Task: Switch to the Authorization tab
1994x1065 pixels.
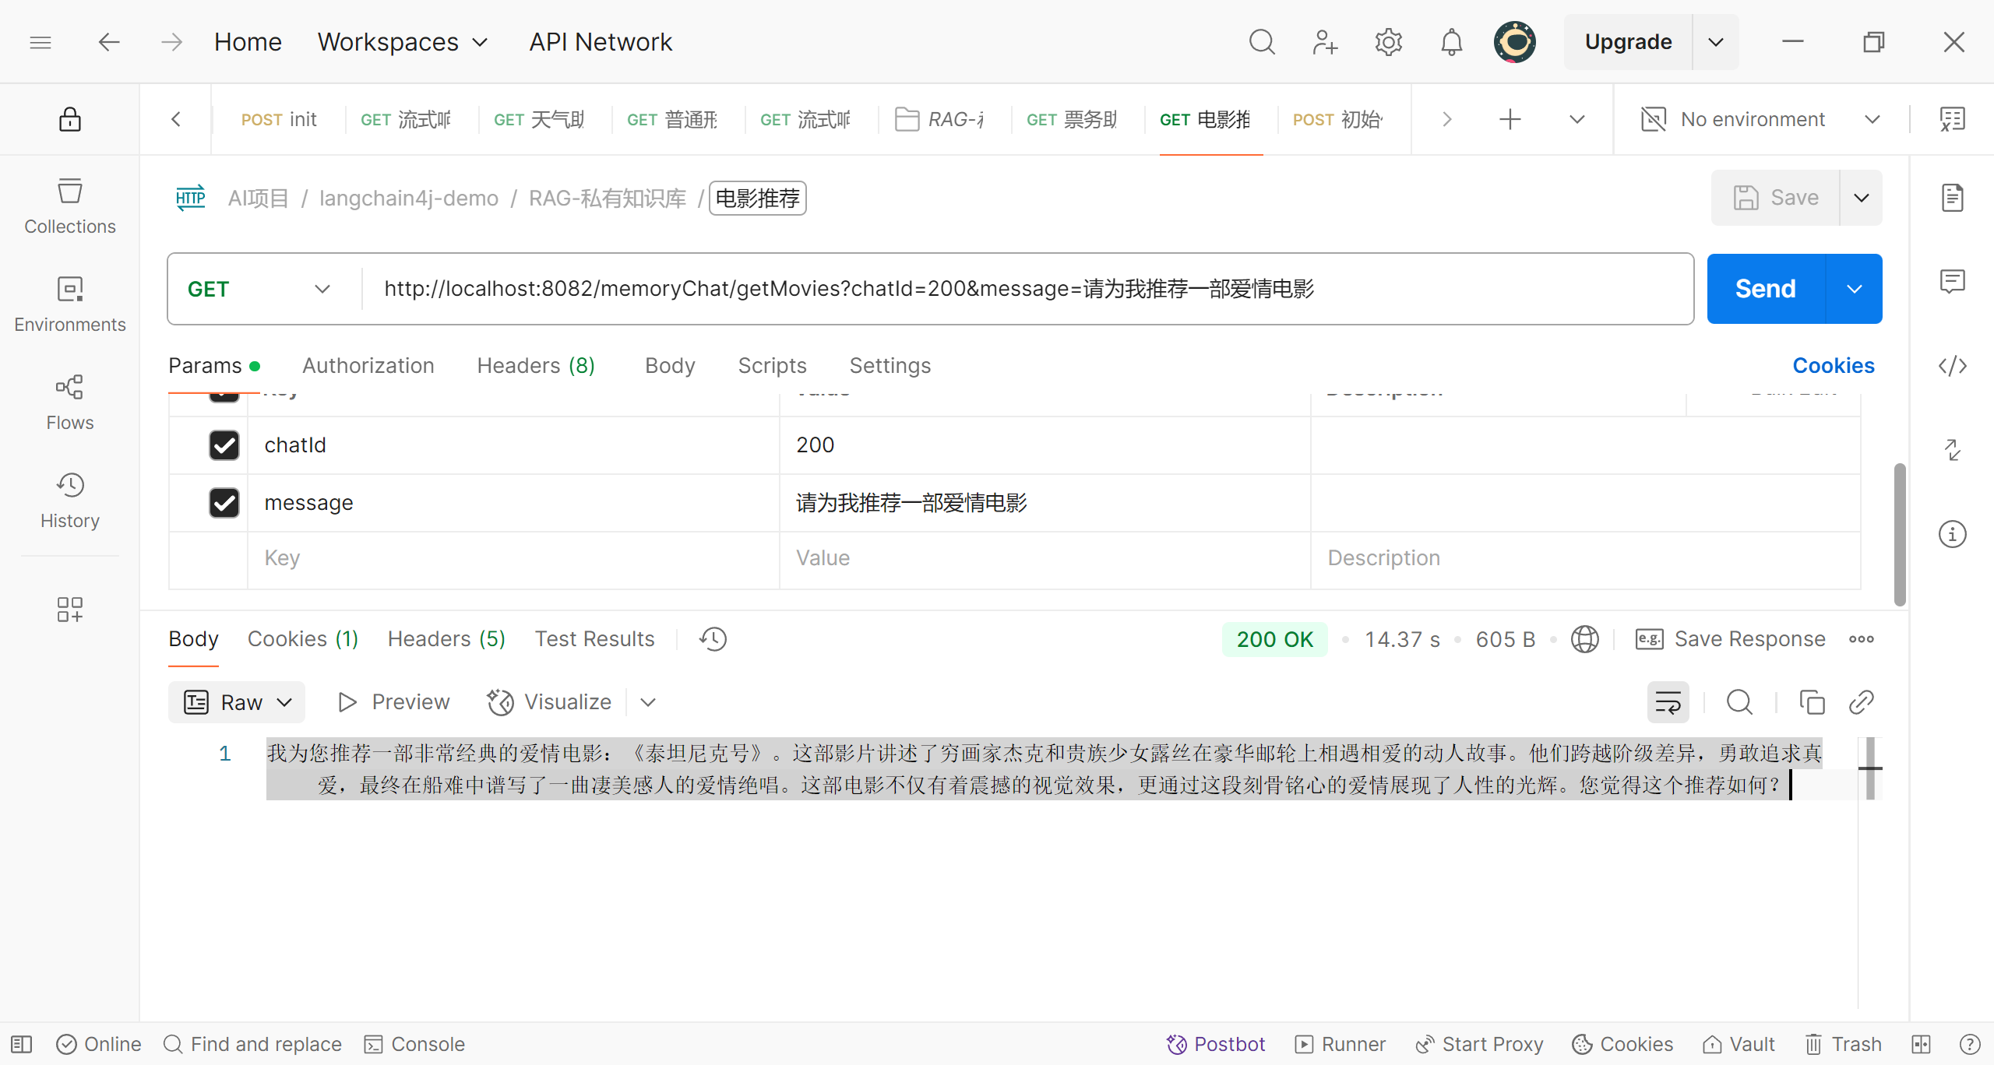Action: coord(368,365)
